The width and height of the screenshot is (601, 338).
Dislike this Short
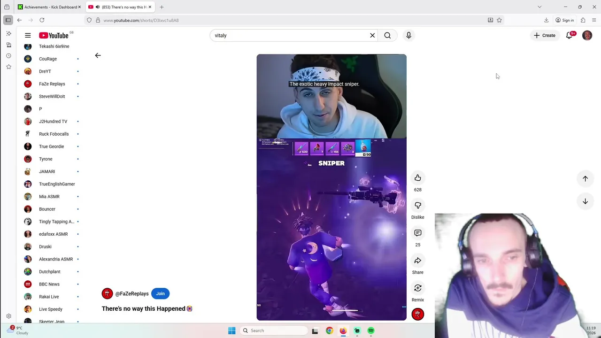pos(417,205)
